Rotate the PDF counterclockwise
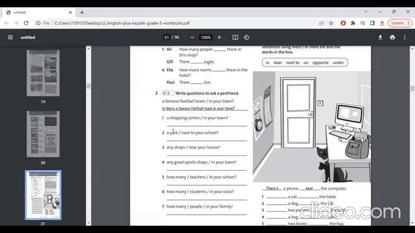The width and height of the screenshot is (415, 233). point(246,38)
